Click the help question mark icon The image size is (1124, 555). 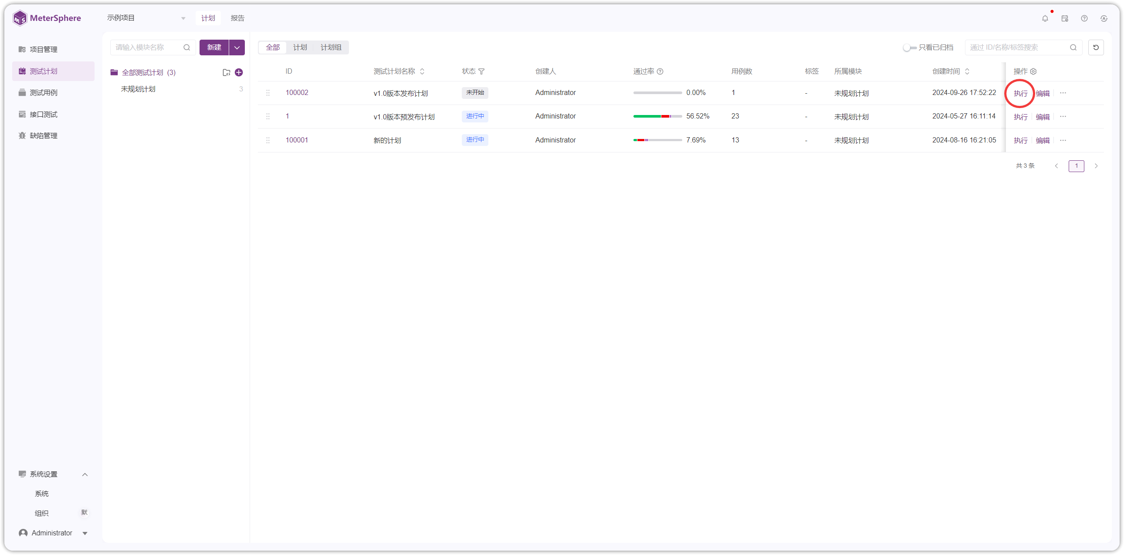click(x=1084, y=18)
